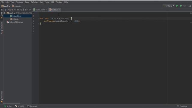Open the Run tool window
The width and height of the screenshot is (192, 108).
pos(8,106)
